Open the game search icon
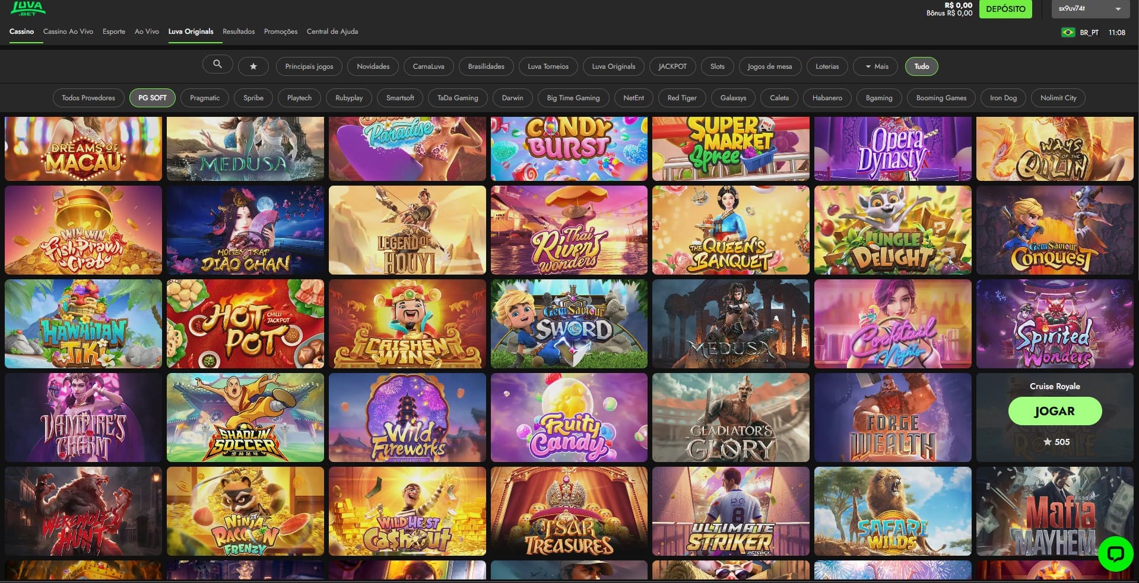 pyautogui.click(x=217, y=65)
